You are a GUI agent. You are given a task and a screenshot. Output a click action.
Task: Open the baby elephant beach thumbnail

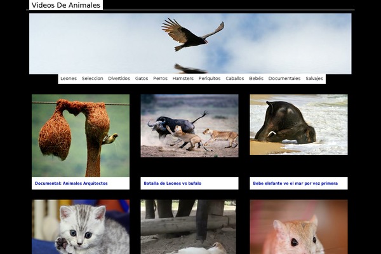(299, 124)
